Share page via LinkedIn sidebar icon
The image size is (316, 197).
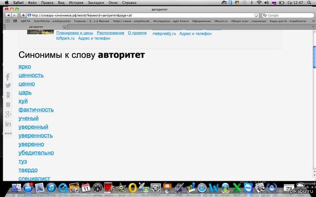point(8,124)
